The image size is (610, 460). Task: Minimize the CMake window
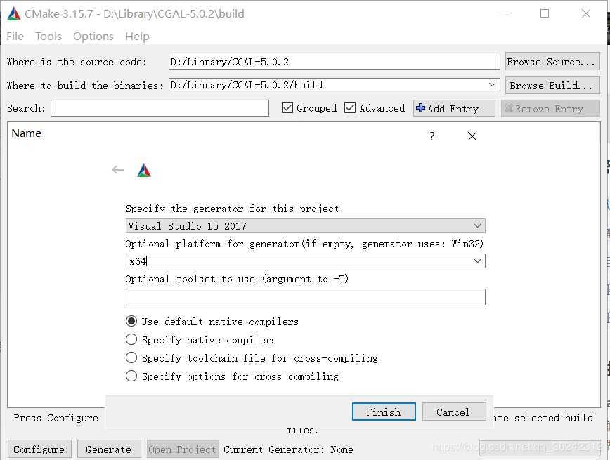pyautogui.click(x=504, y=13)
